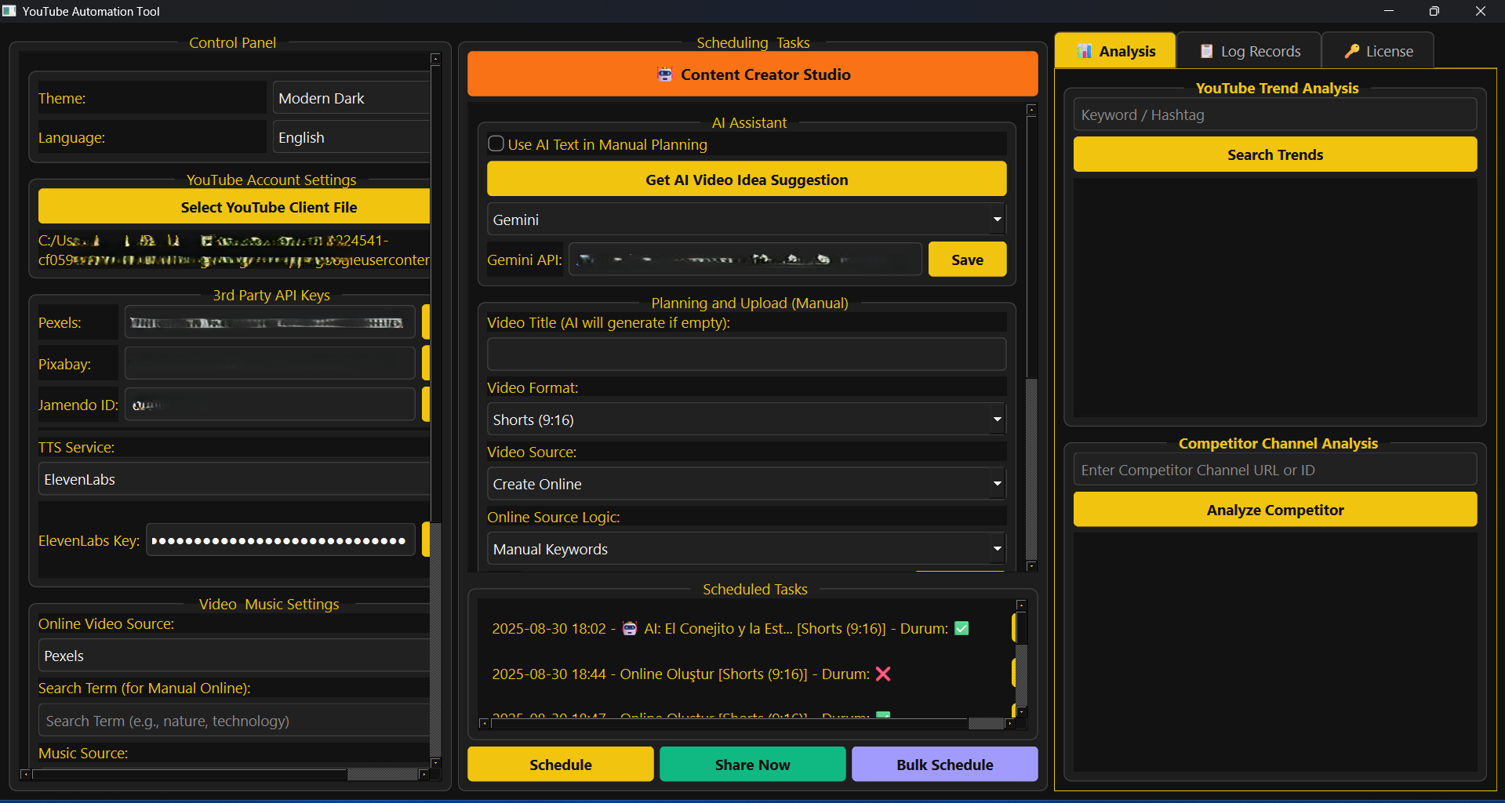Open the Language English dropdown

click(x=351, y=137)
